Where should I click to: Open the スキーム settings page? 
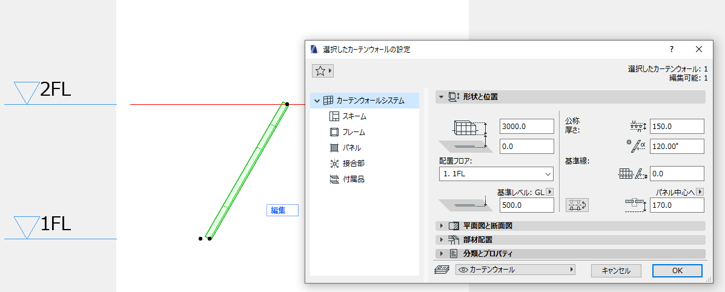[x=355, y=116]
